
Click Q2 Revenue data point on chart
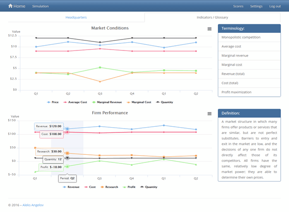point(67,129)
